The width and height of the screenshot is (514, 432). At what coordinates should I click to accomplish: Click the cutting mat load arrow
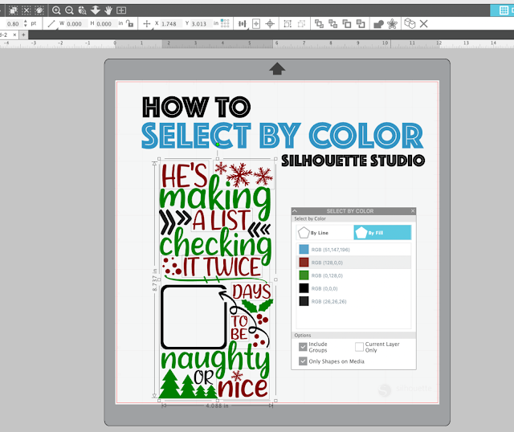(x=277, y=68)
